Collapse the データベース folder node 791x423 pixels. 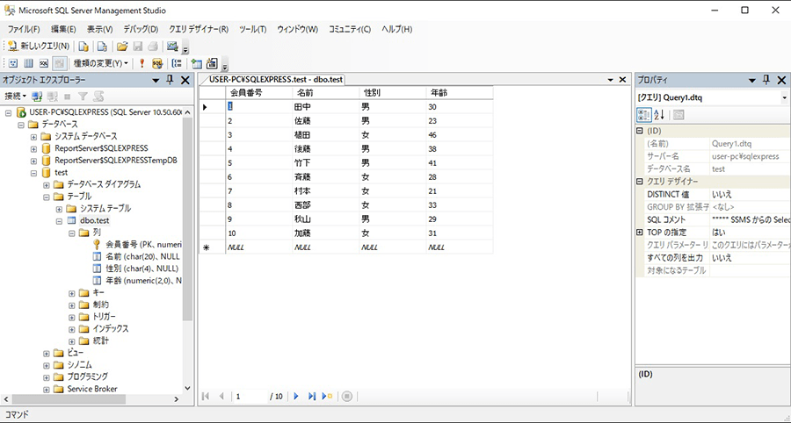tap(21, 125)
